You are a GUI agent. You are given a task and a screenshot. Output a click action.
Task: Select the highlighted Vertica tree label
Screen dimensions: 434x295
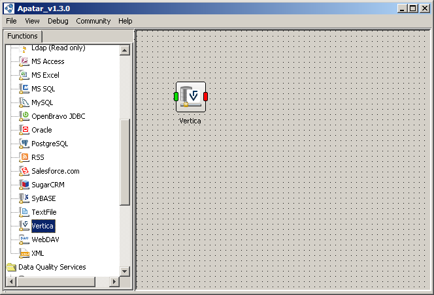tap(43, 226)
